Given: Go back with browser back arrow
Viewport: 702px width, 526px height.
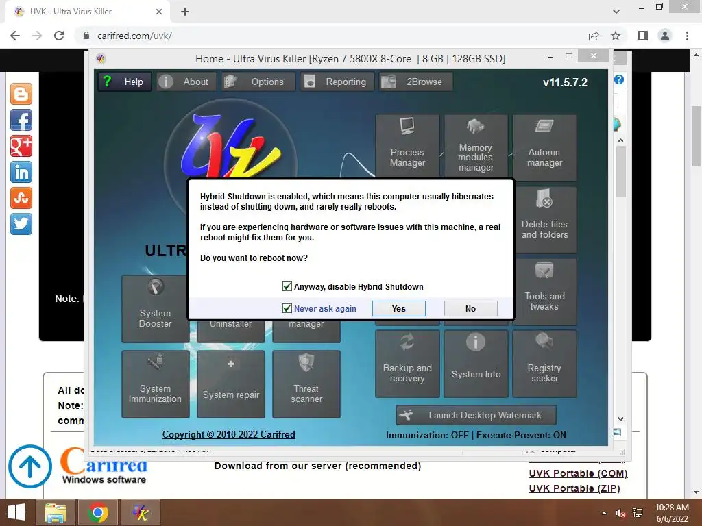Looking at the screenshot, I should coord(15,36).
